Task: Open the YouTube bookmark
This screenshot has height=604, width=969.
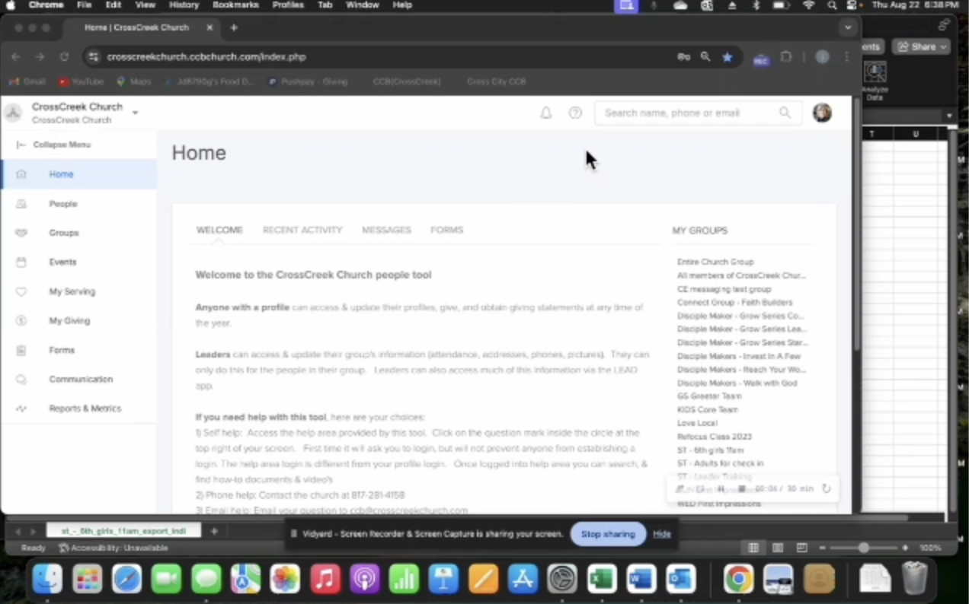Action: [x=81, y=81]
